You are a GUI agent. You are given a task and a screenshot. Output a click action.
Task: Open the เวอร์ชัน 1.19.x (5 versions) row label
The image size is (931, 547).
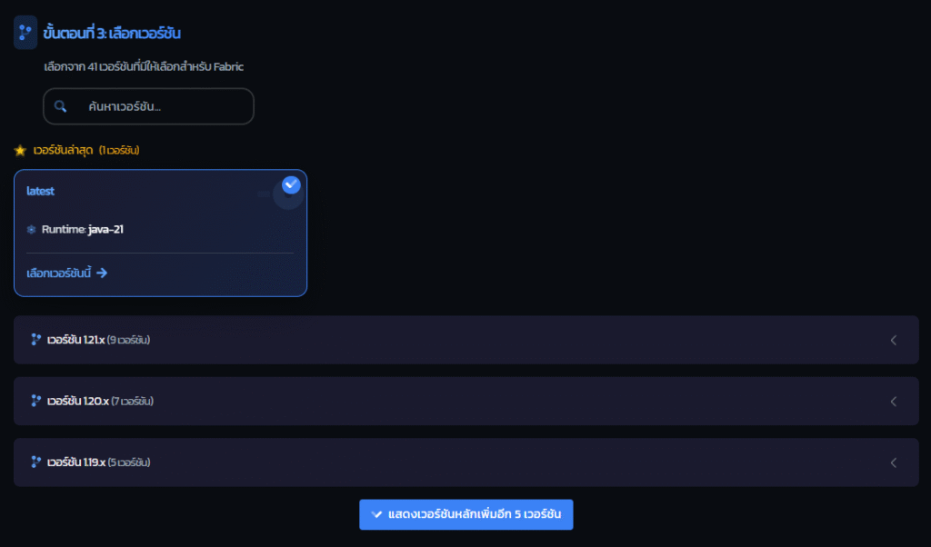coord(98,462)
